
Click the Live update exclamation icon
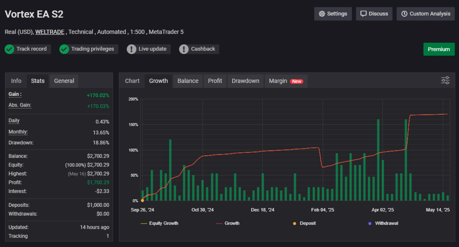tap(131, 49)
